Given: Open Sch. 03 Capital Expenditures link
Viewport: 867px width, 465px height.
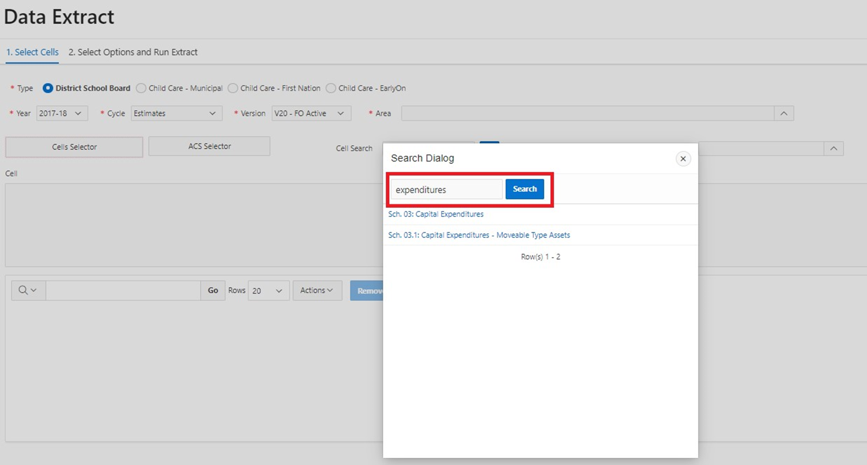Looking at the screenshot, I should 436,213.
